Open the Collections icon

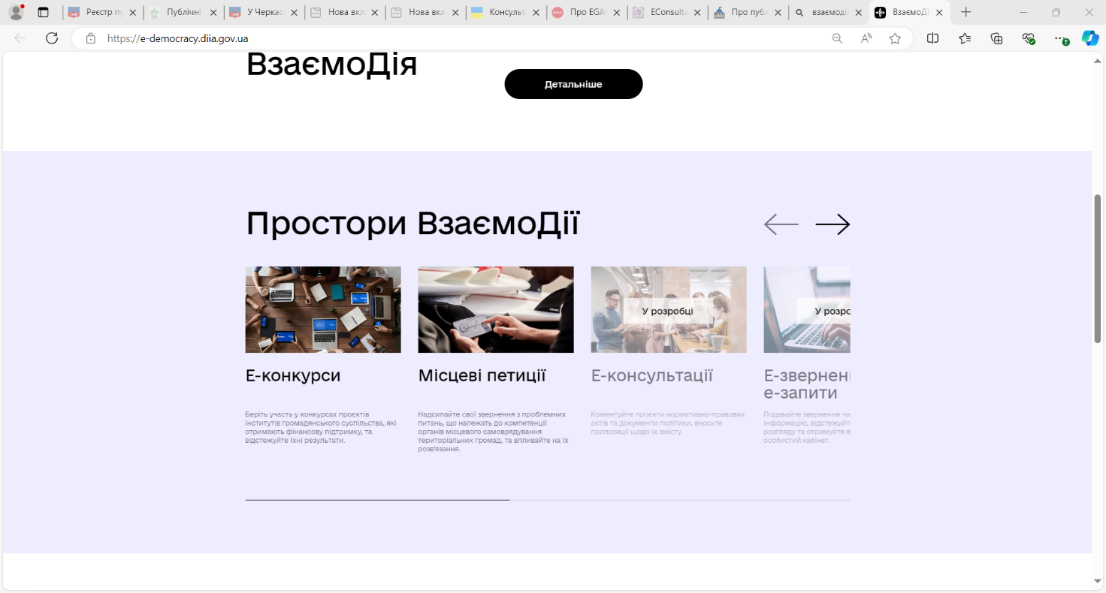coord(997,38)
